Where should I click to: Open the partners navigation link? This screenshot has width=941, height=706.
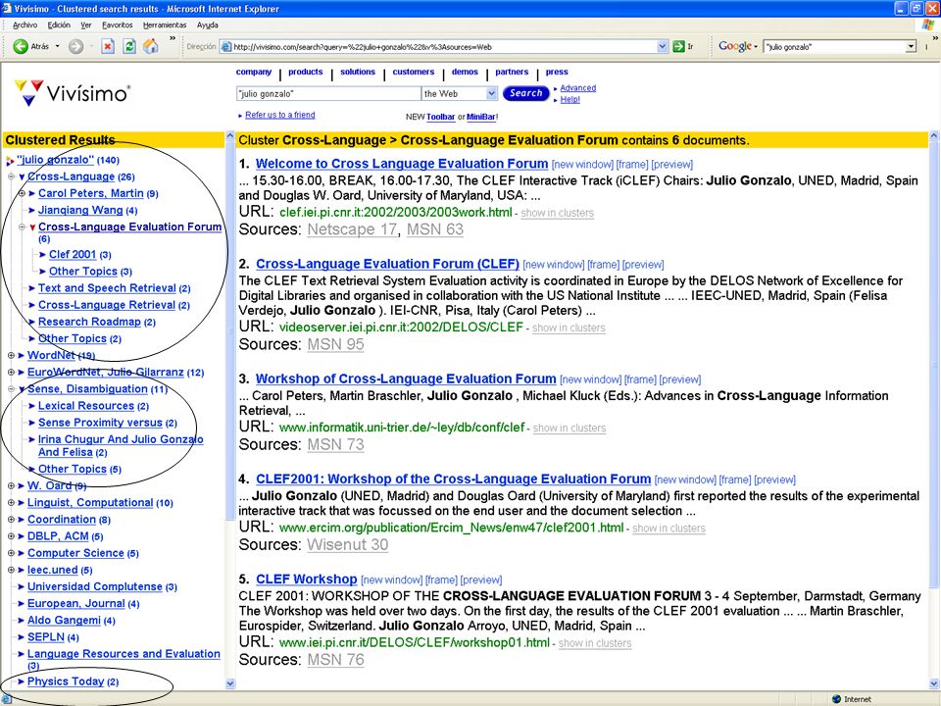pos(512,72)
